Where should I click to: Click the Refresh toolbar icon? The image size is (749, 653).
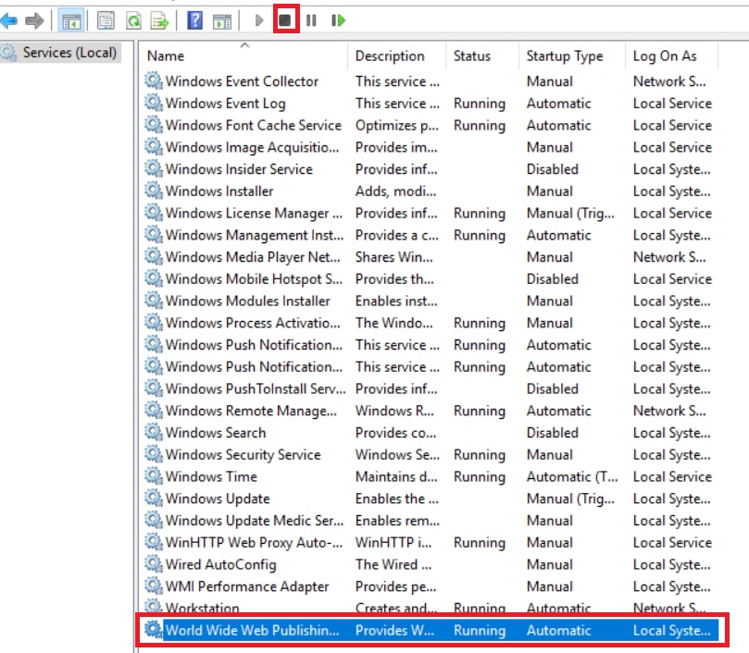pos(133,20)
